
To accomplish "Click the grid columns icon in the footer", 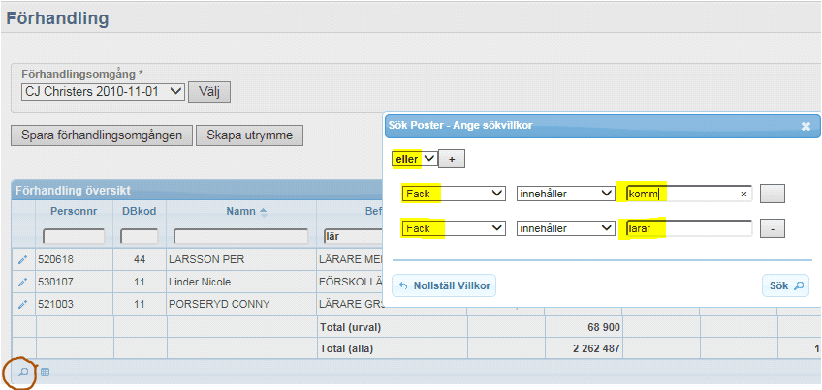I will pos(45,372).
